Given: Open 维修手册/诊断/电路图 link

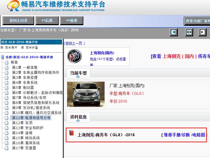Looking at the screenshot, I should 184,135.
